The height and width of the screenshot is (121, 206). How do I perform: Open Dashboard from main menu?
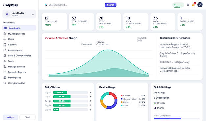[19, 28]
